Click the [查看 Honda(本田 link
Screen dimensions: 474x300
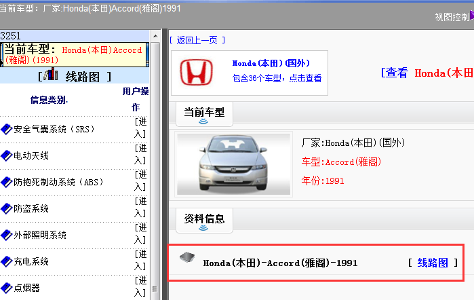pos(427,73)
